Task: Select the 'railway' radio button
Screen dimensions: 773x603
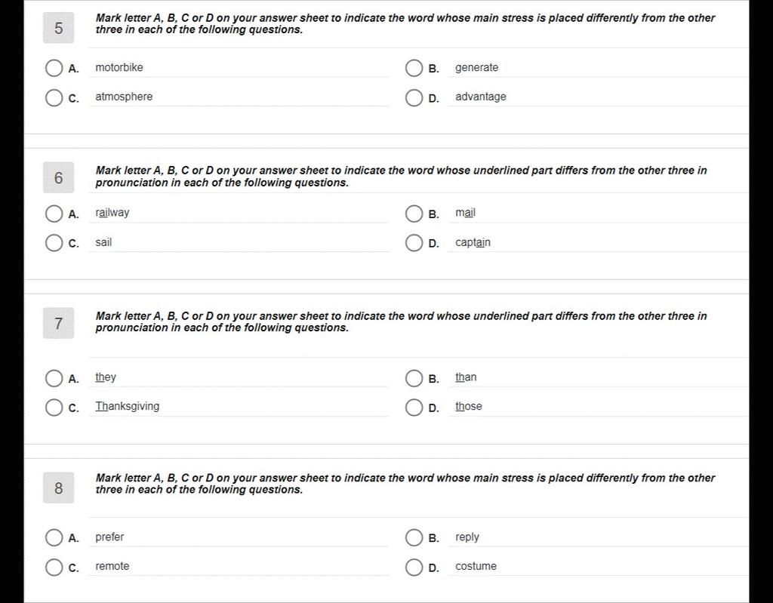Action: click(54, 214)
